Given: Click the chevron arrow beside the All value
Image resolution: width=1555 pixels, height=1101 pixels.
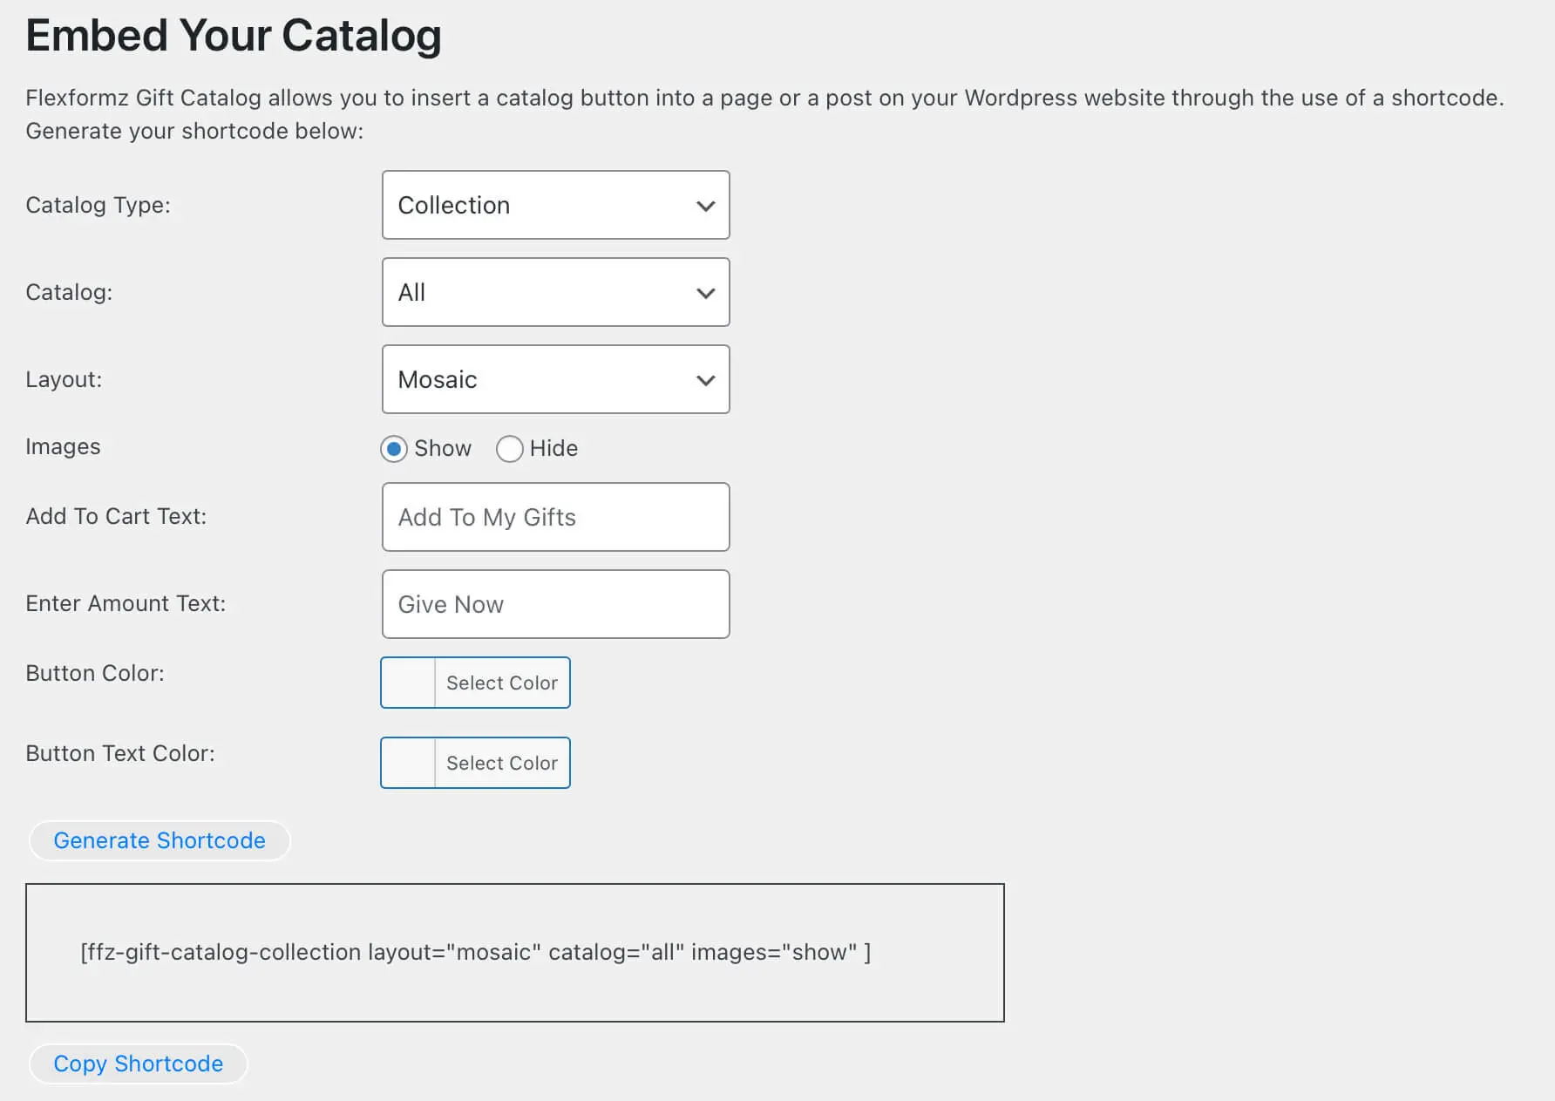Looking at the screenshot, I should (x=705, y=293).
